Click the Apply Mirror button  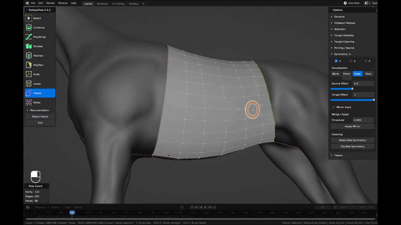[352, 126]
